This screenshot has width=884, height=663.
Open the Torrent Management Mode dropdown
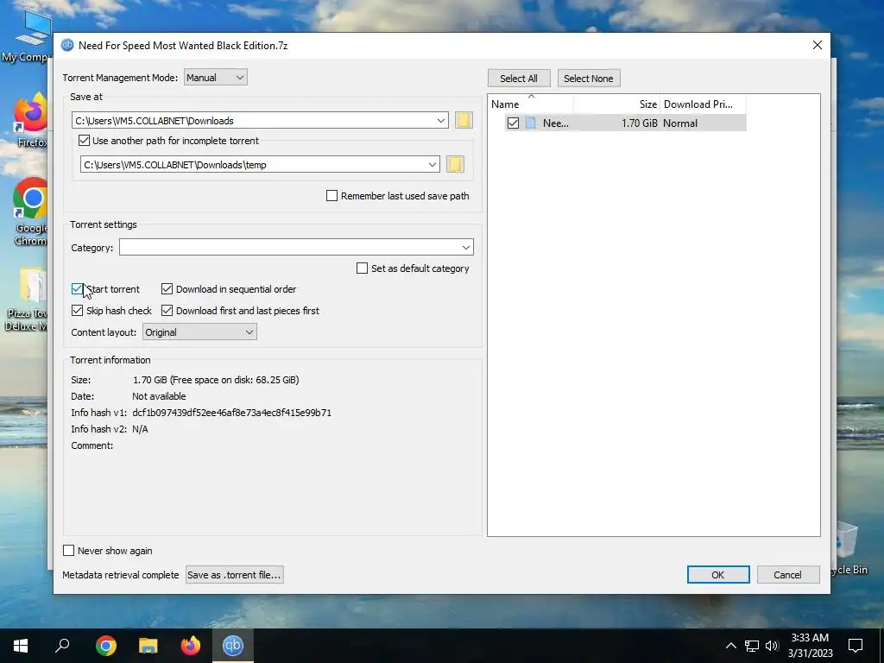point(215,77)
